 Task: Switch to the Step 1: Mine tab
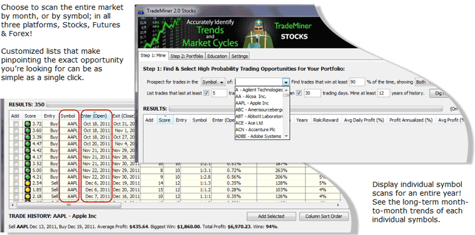coord(153,55)
